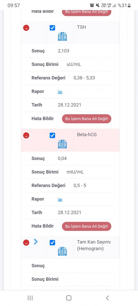Tap the hospital icon under TSH
The image size is (138, 306).
tap(62, 37)
